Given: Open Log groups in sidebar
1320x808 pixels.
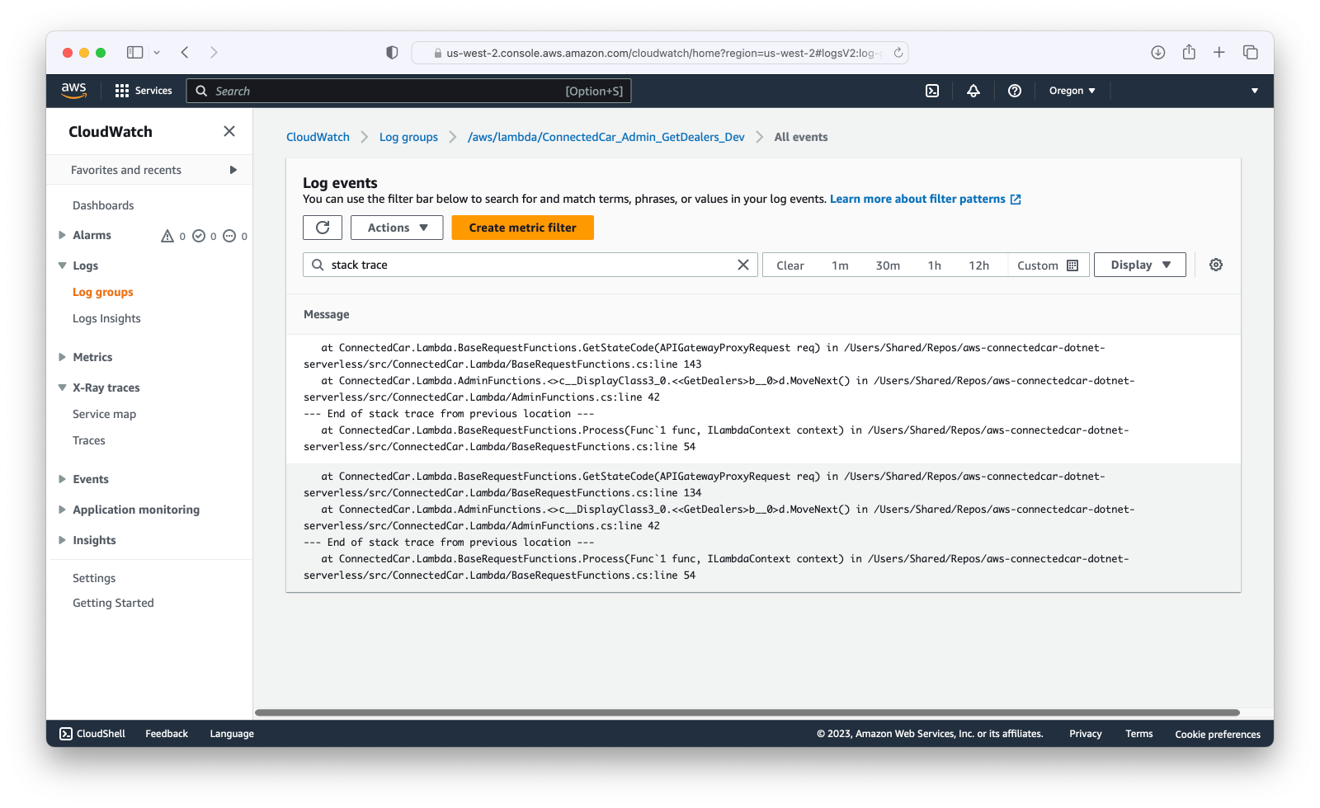Looking at the screenshot, I should [103, 292].
